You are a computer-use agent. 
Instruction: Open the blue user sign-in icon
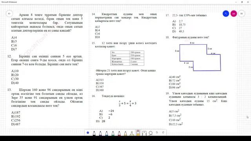(226, 14)
